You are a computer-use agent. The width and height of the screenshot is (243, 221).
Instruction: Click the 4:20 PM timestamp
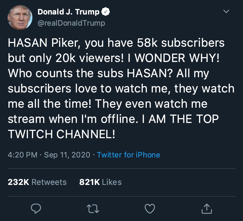coord(23,155)
